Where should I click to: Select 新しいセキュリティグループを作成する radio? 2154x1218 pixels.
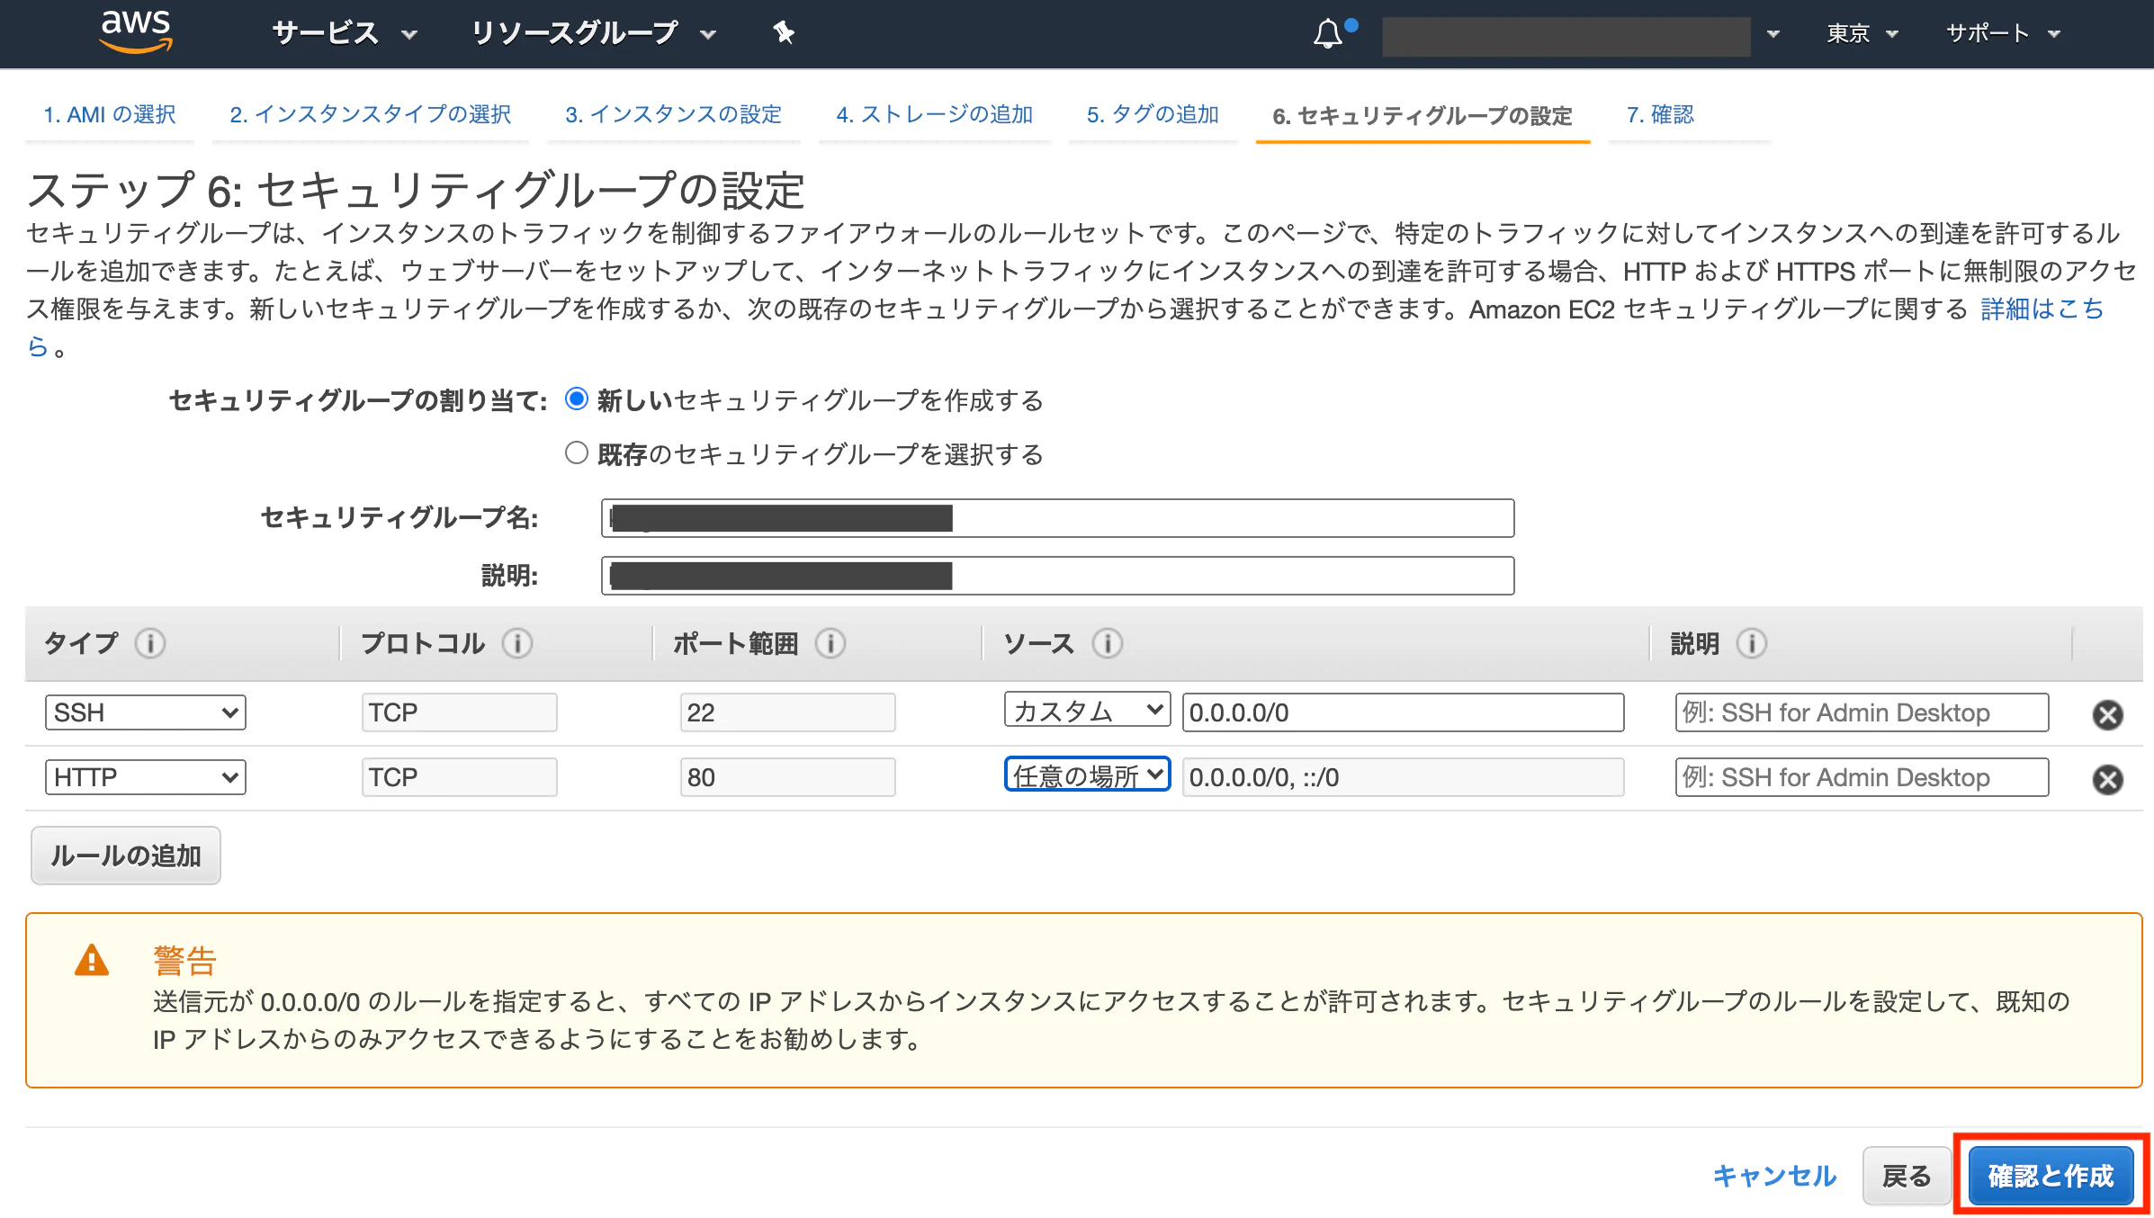(x=577, y=399)
